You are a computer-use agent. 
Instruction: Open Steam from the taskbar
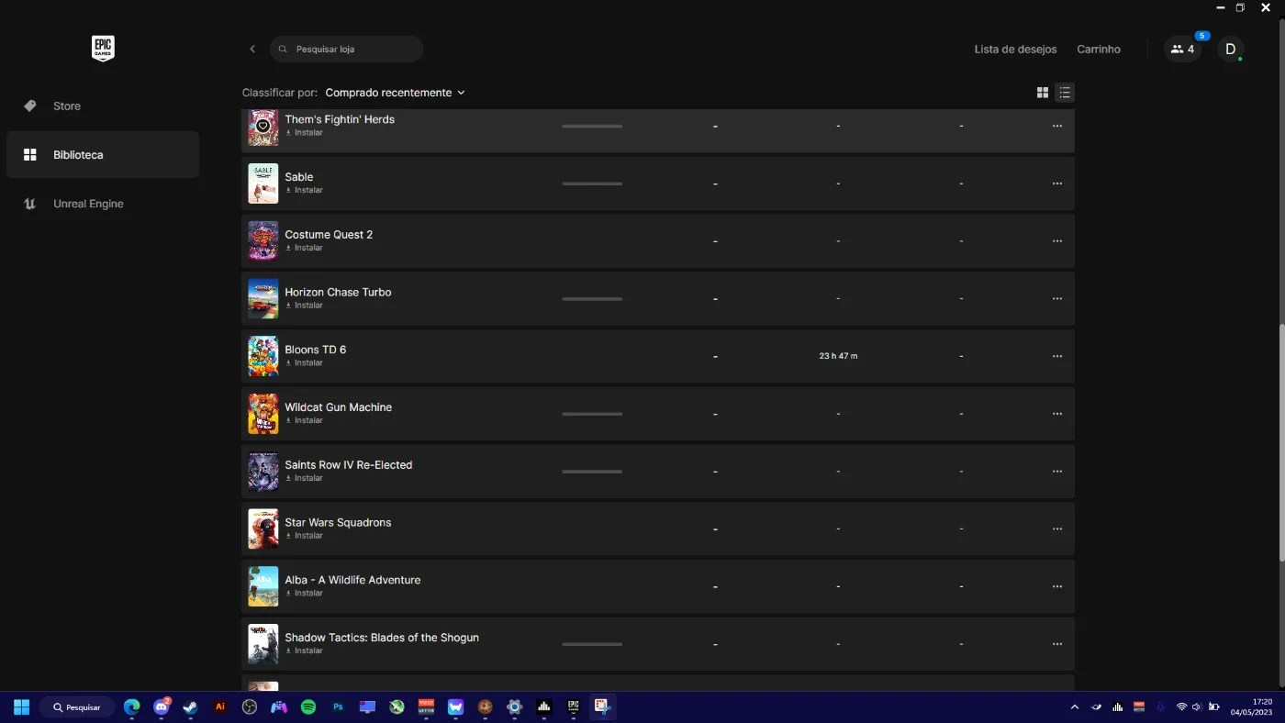point(190,707)
